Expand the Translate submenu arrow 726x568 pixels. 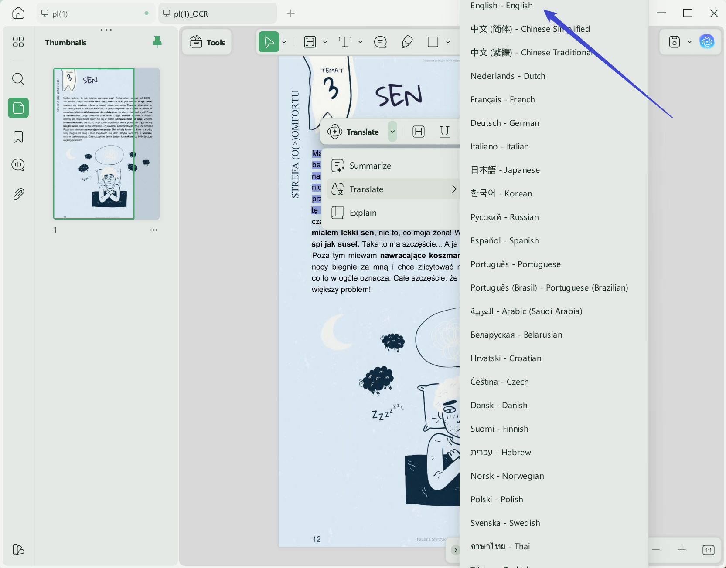click(454, 189)
